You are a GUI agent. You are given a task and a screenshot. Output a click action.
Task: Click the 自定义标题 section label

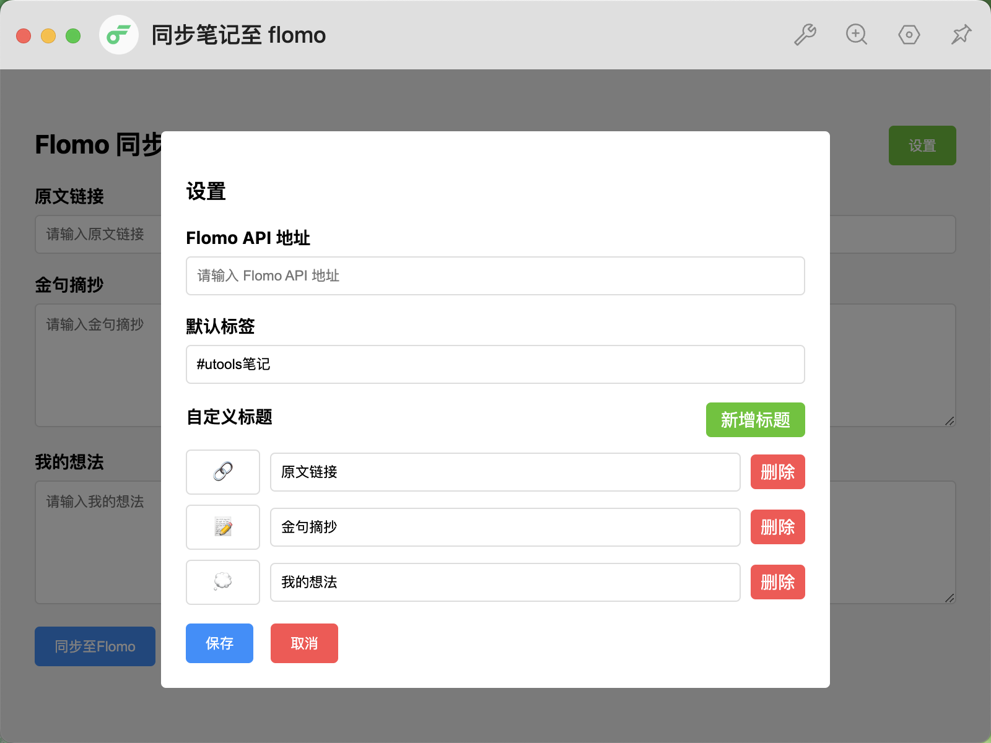click(x=229, y=417)
